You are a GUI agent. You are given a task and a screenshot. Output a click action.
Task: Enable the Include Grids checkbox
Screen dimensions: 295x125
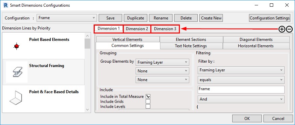[x=148, y=102]
